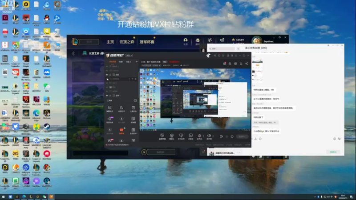This screenshot has width=356, height=200.
Task: Toggle the eye on the highlighted source row
Action: click(x=107, y=79)
